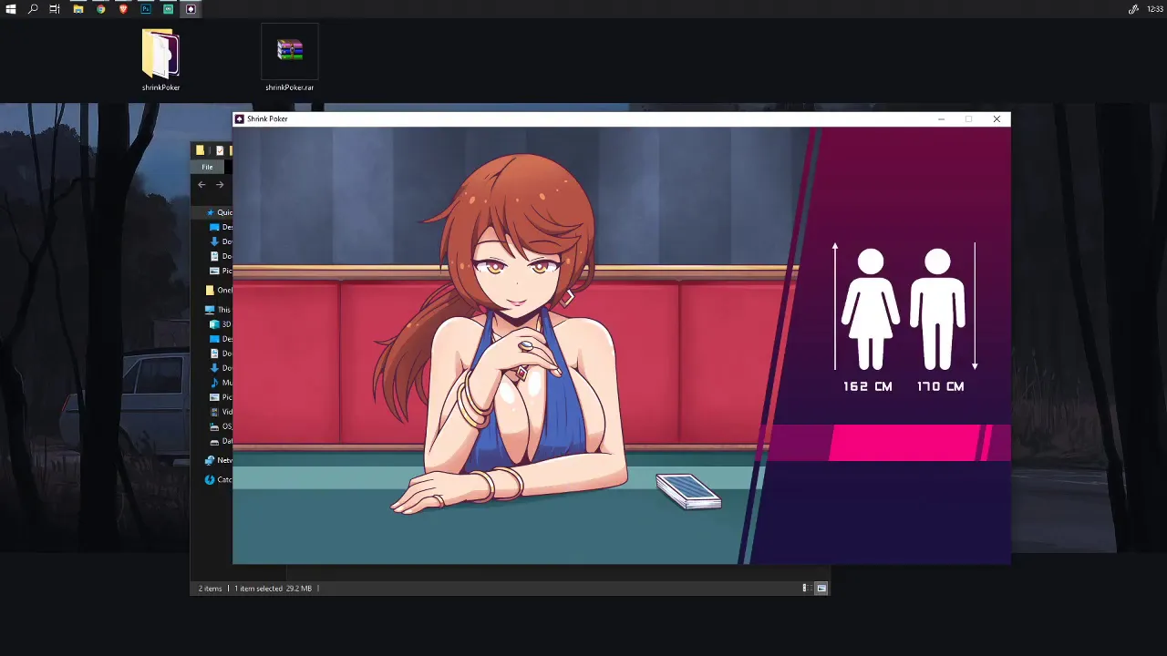Open Desktop under This PC in Explorer
1167x656 pixels.
pyautogui.click(x=222, y=339)
